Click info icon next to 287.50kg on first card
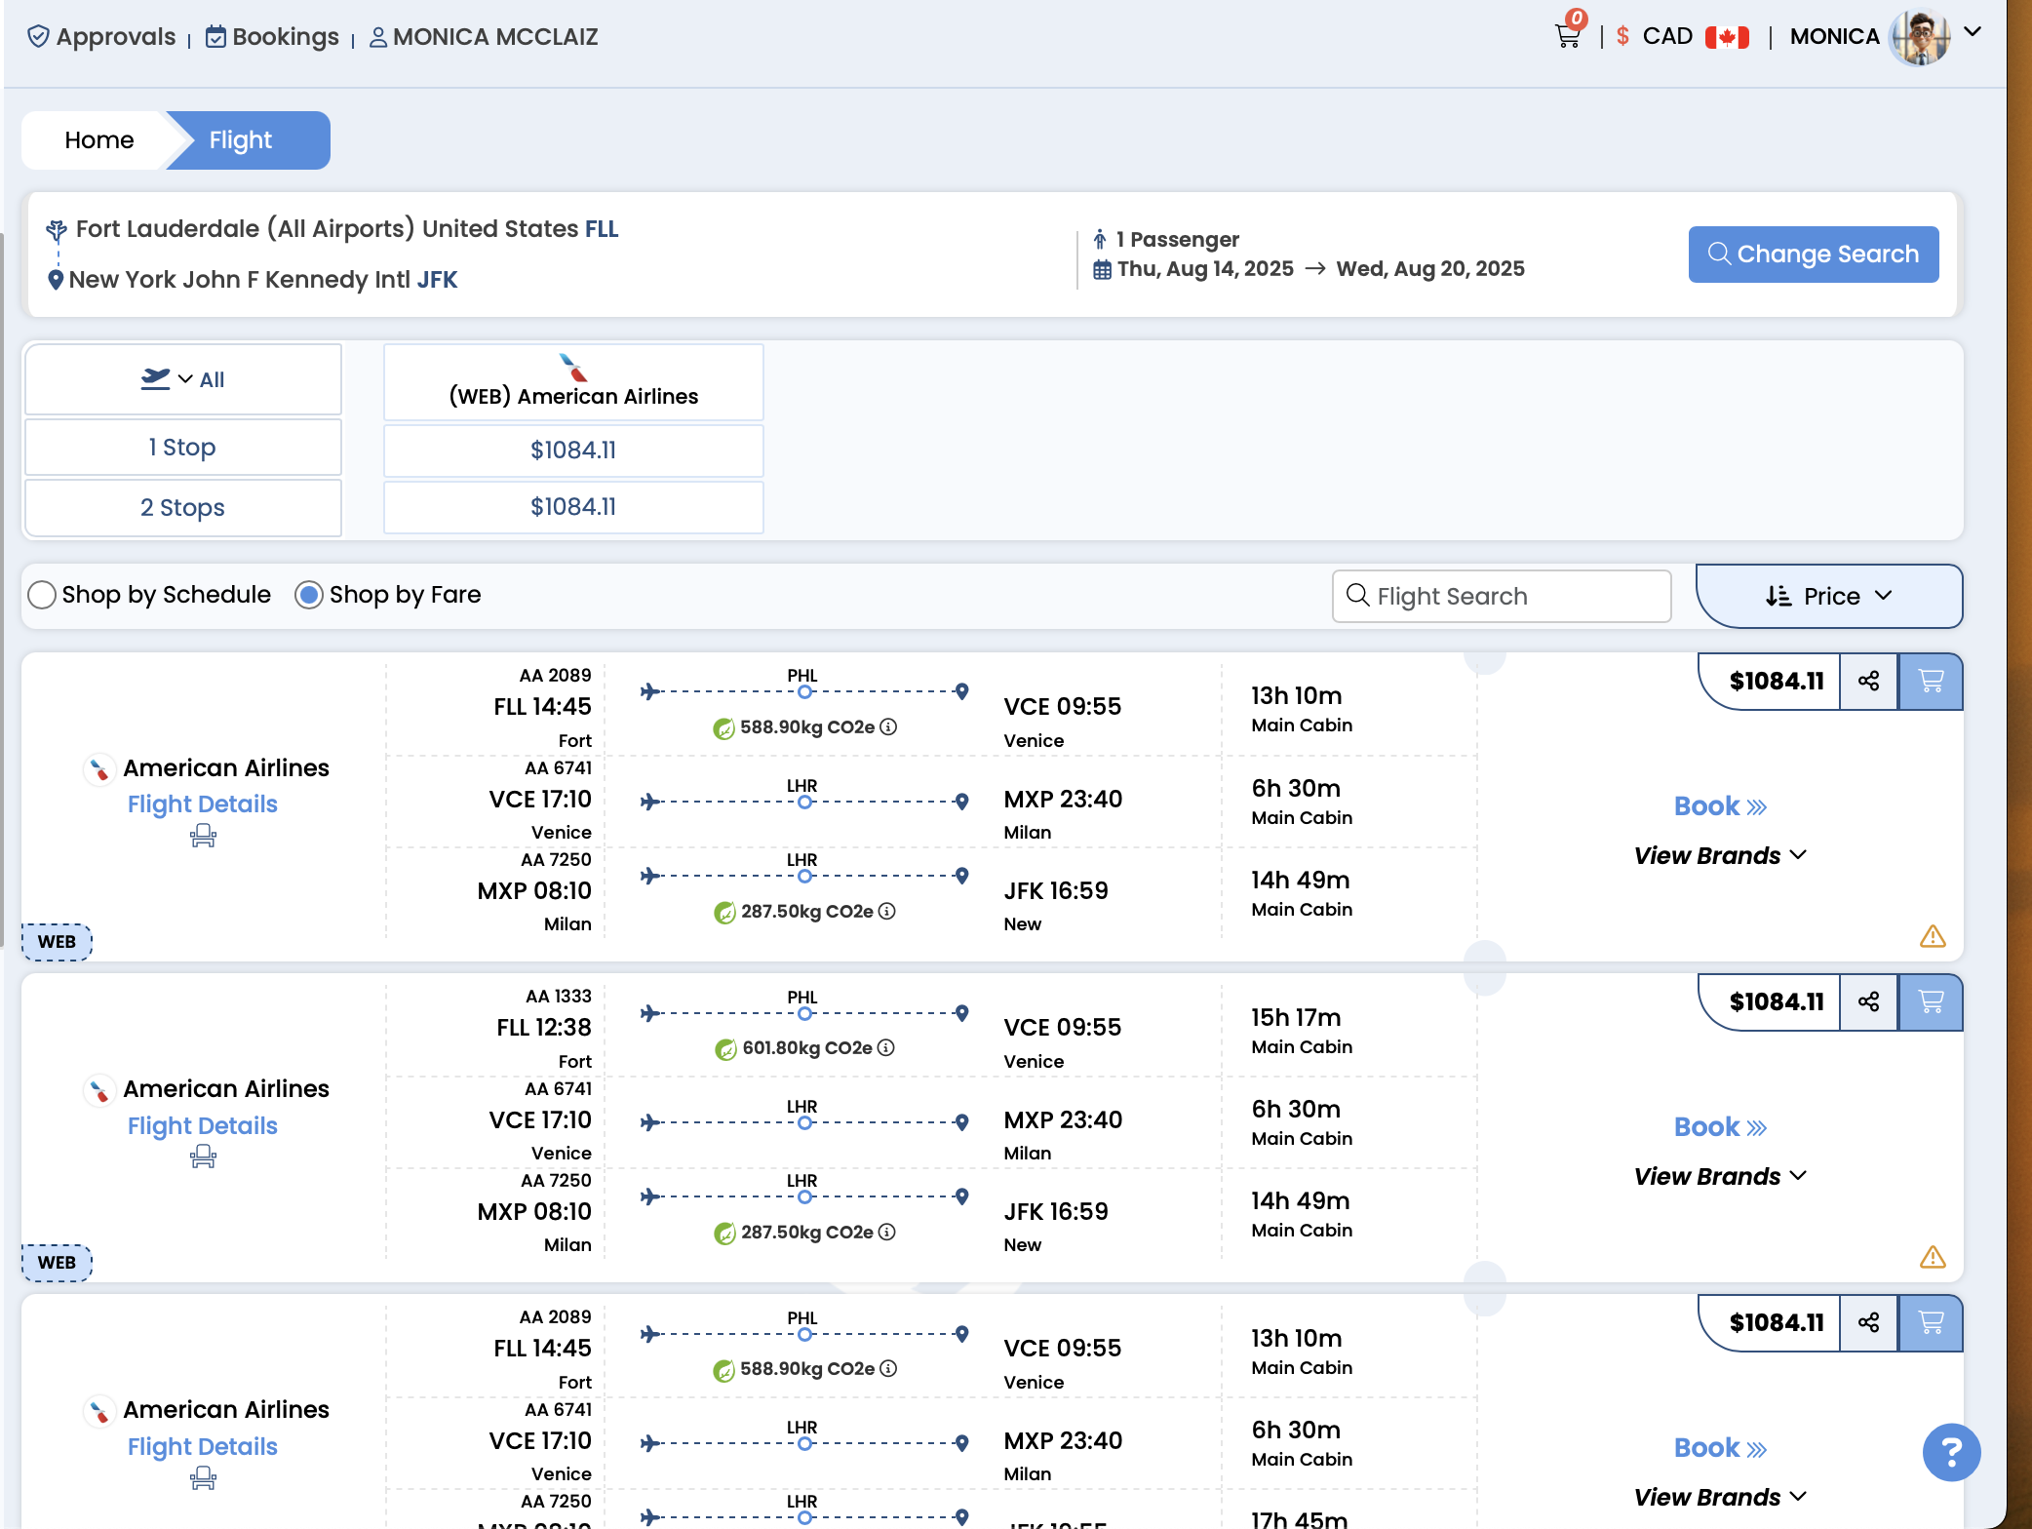Viewport: 2032px width, 1529px height. (886, 912)
